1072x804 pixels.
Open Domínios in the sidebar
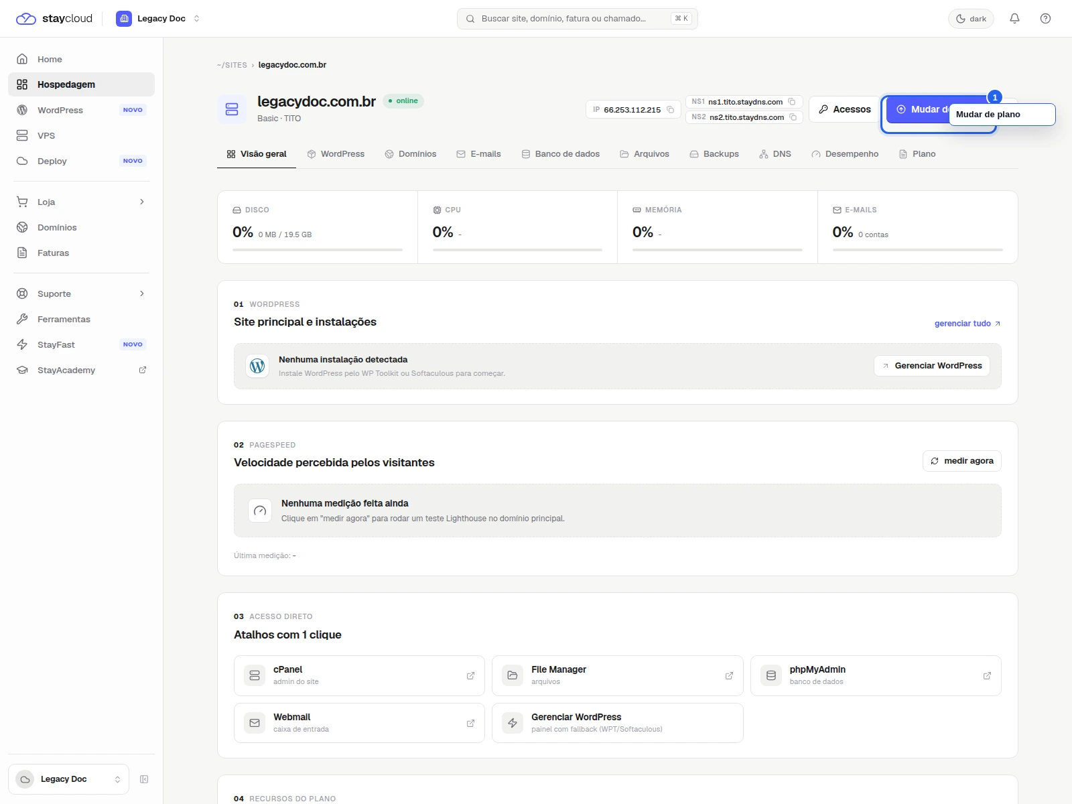(81, 227)
